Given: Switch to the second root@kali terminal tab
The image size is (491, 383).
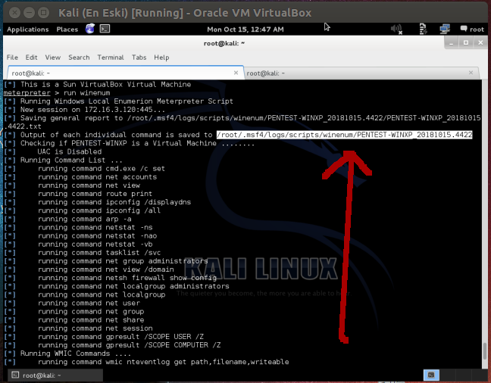Looking at the screenshot, I should coord(361,73).
